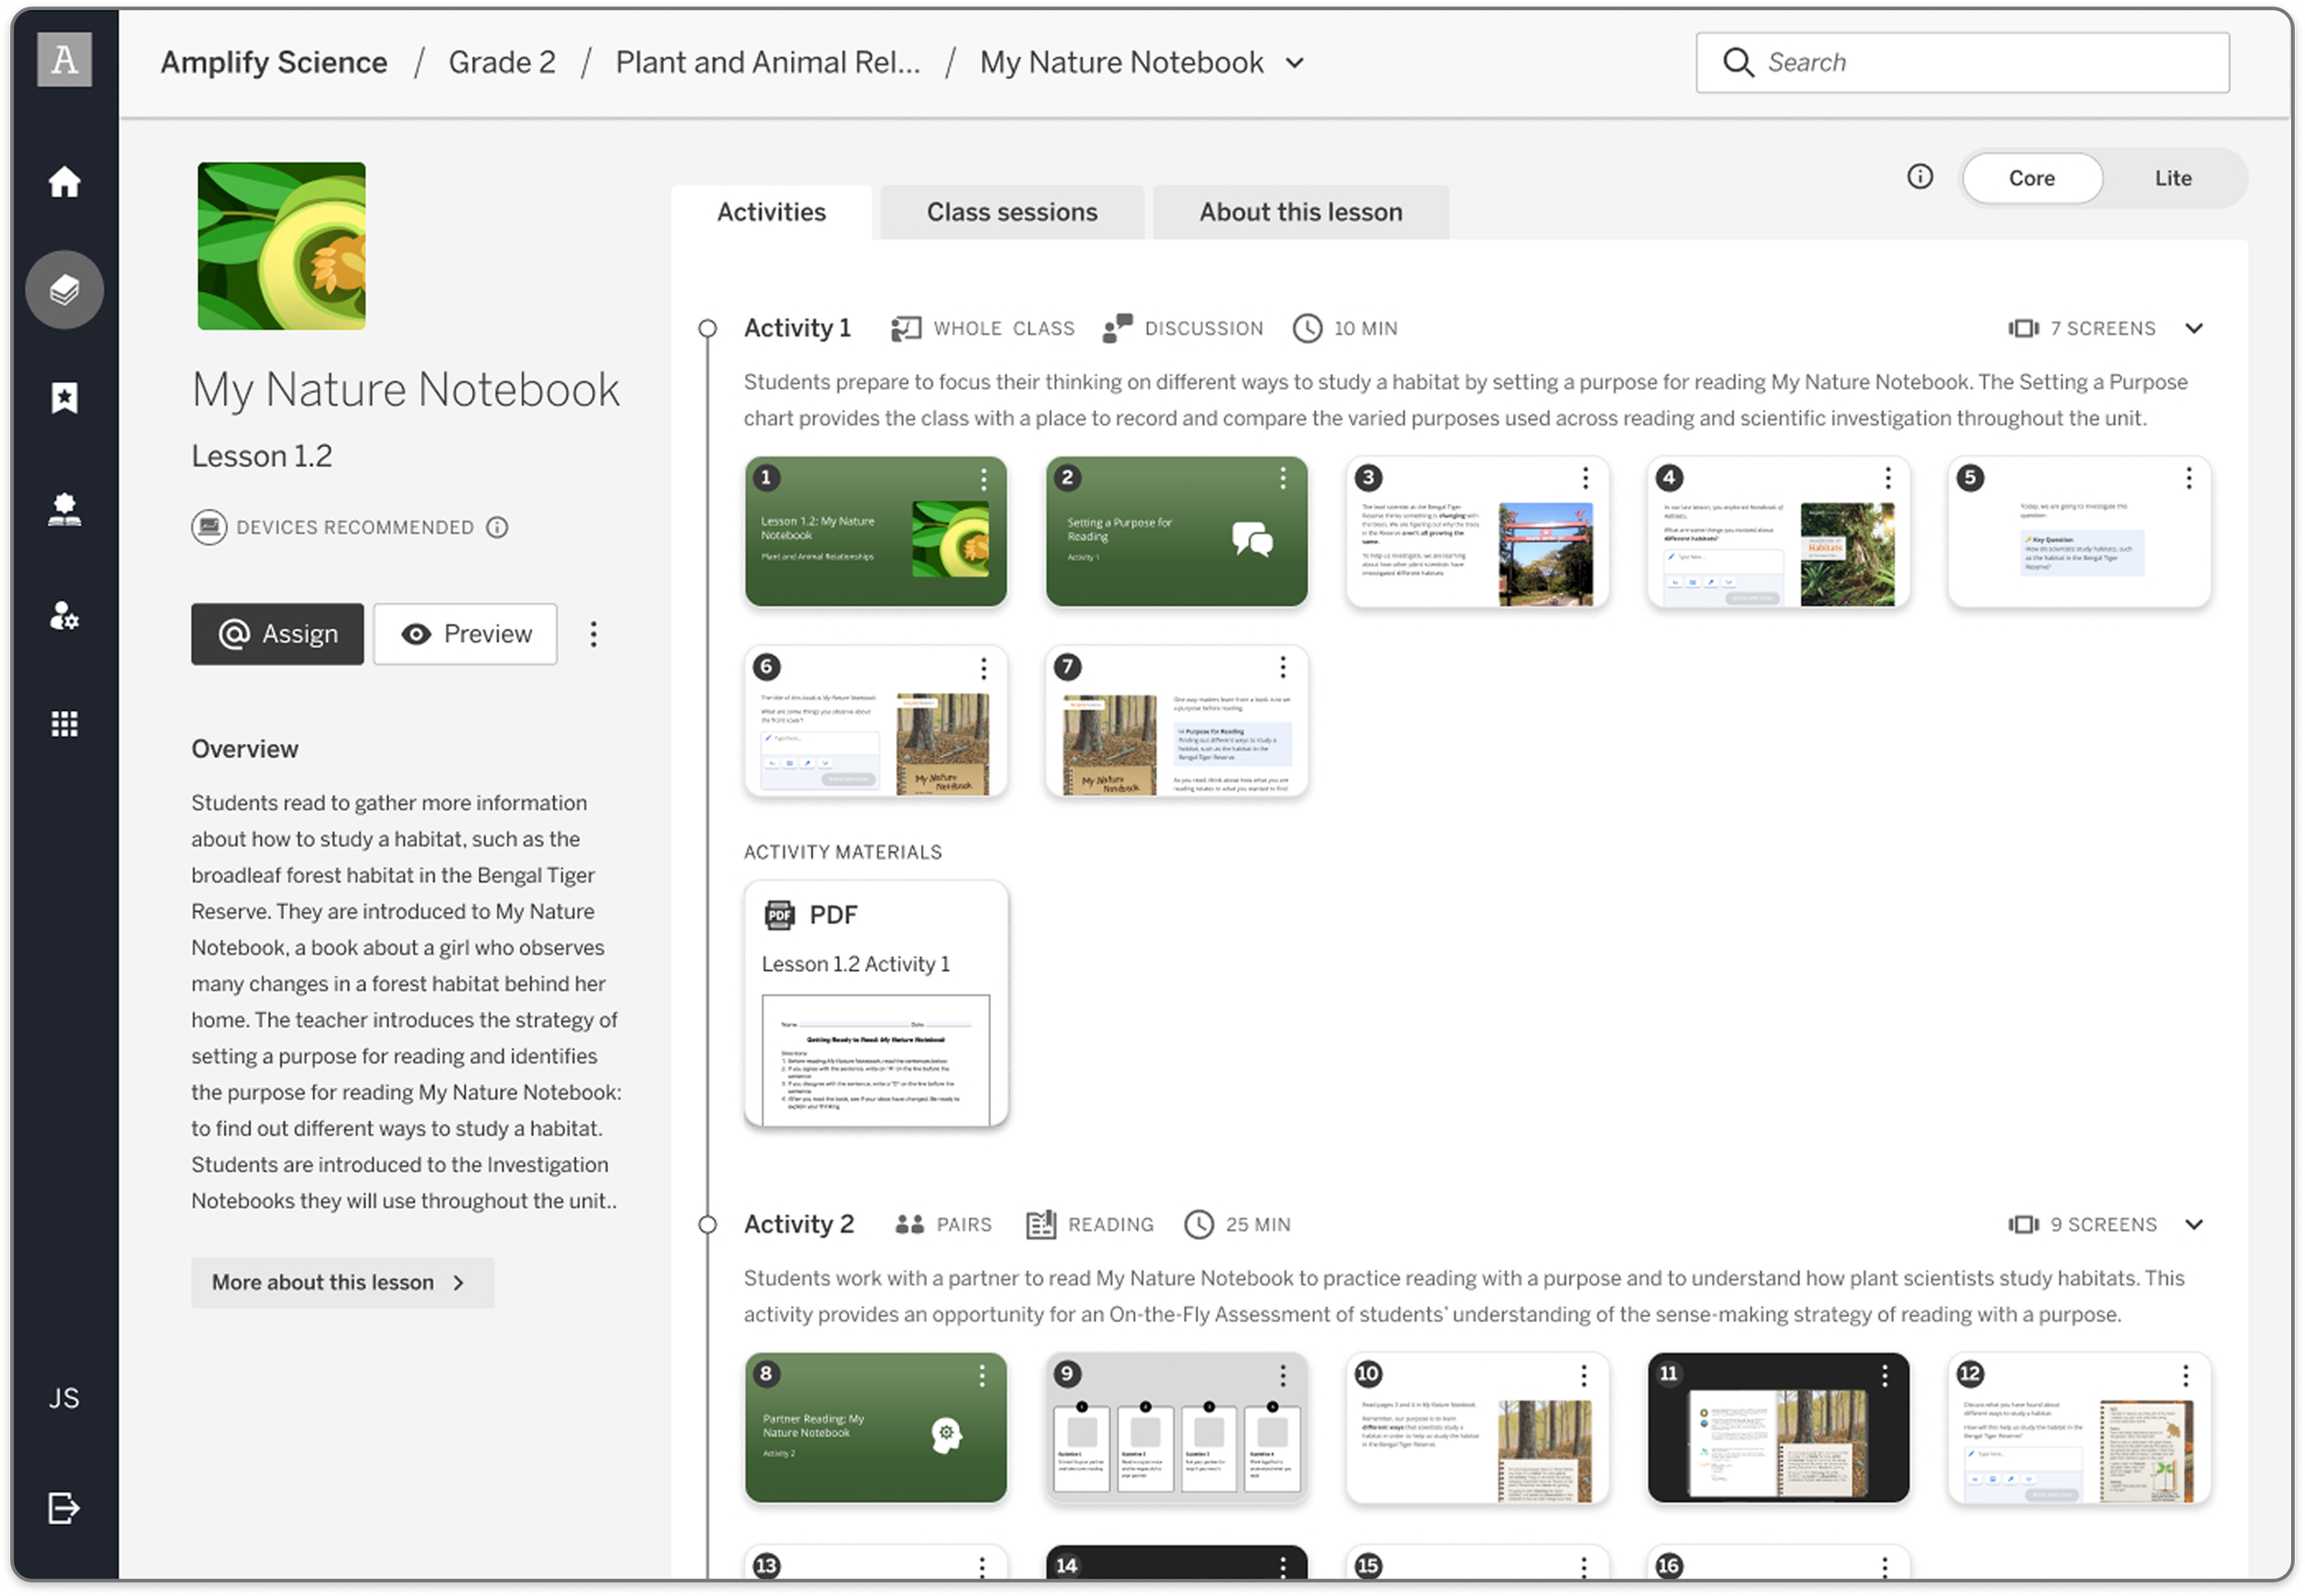The width and height of the screenshot is (2305, 1596).
Task: Open the lesson more-options kebab beside Preview
Action: pyautogui.click(x=593, y=634)
